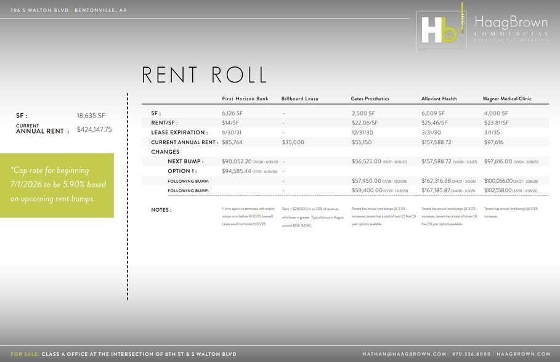Click the green cap rate note box

pos(57,185)
